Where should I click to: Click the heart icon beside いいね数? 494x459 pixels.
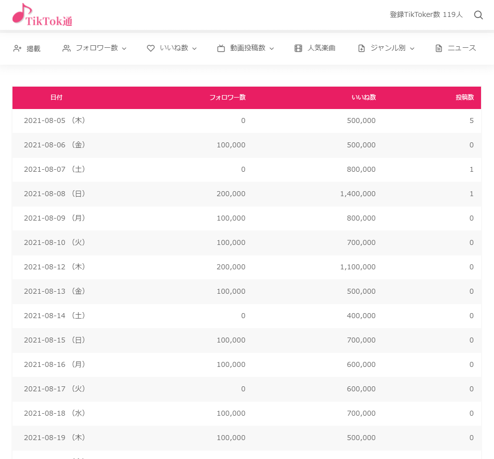[151, 48]
